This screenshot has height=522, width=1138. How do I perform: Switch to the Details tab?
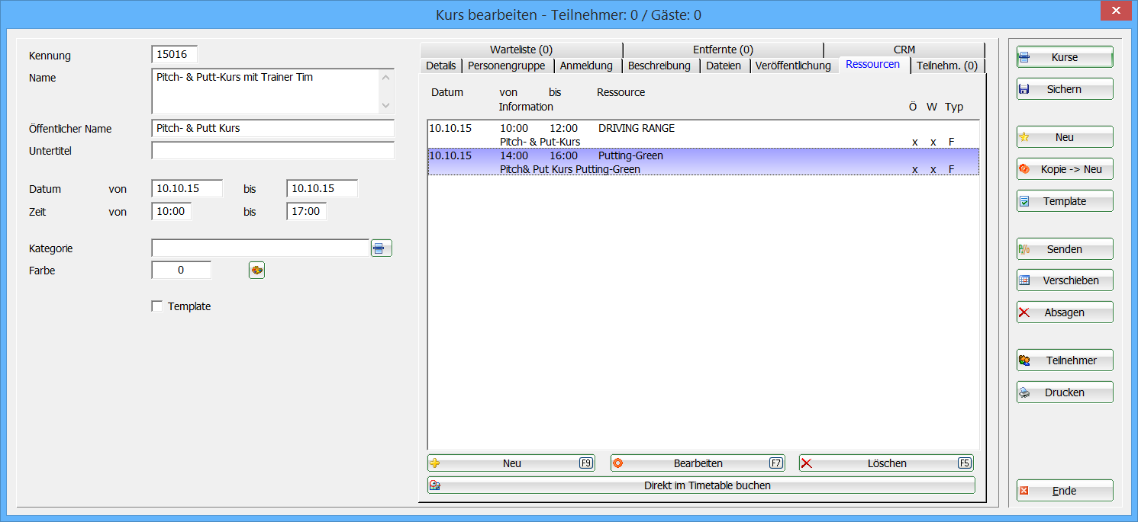pos(440,66)
